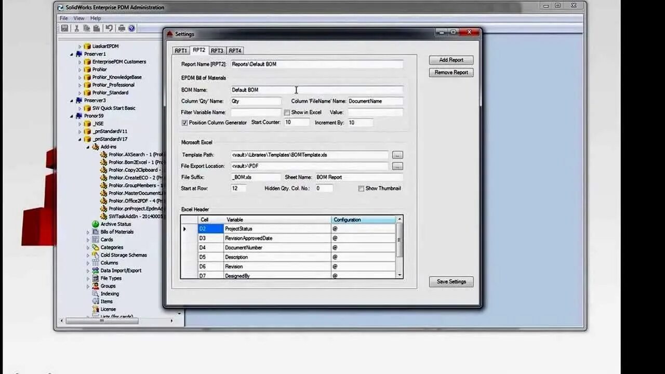Expand the _pnStandardV11 vault
This screenshot has height=374, width=665.
[x=80, y=131]
